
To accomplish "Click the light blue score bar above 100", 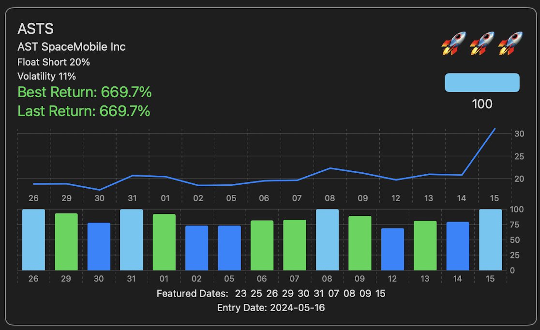I will coord(482,82).
